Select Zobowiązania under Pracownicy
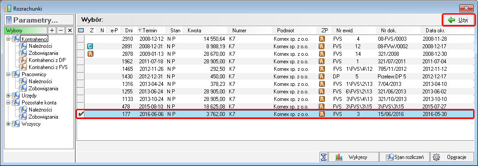The height and width of the screenshot is (166, 478). tap(43, 88)
